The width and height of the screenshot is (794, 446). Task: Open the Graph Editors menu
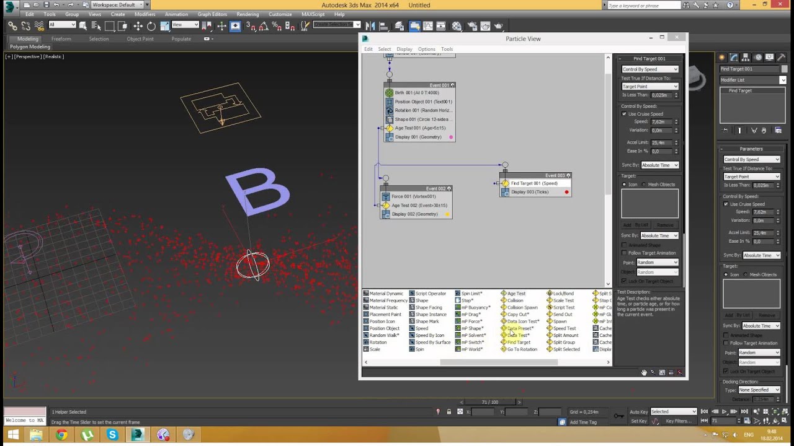(x=212, y=14)
